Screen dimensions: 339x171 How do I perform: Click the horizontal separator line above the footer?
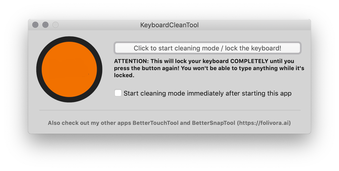[x=169, y=110]
